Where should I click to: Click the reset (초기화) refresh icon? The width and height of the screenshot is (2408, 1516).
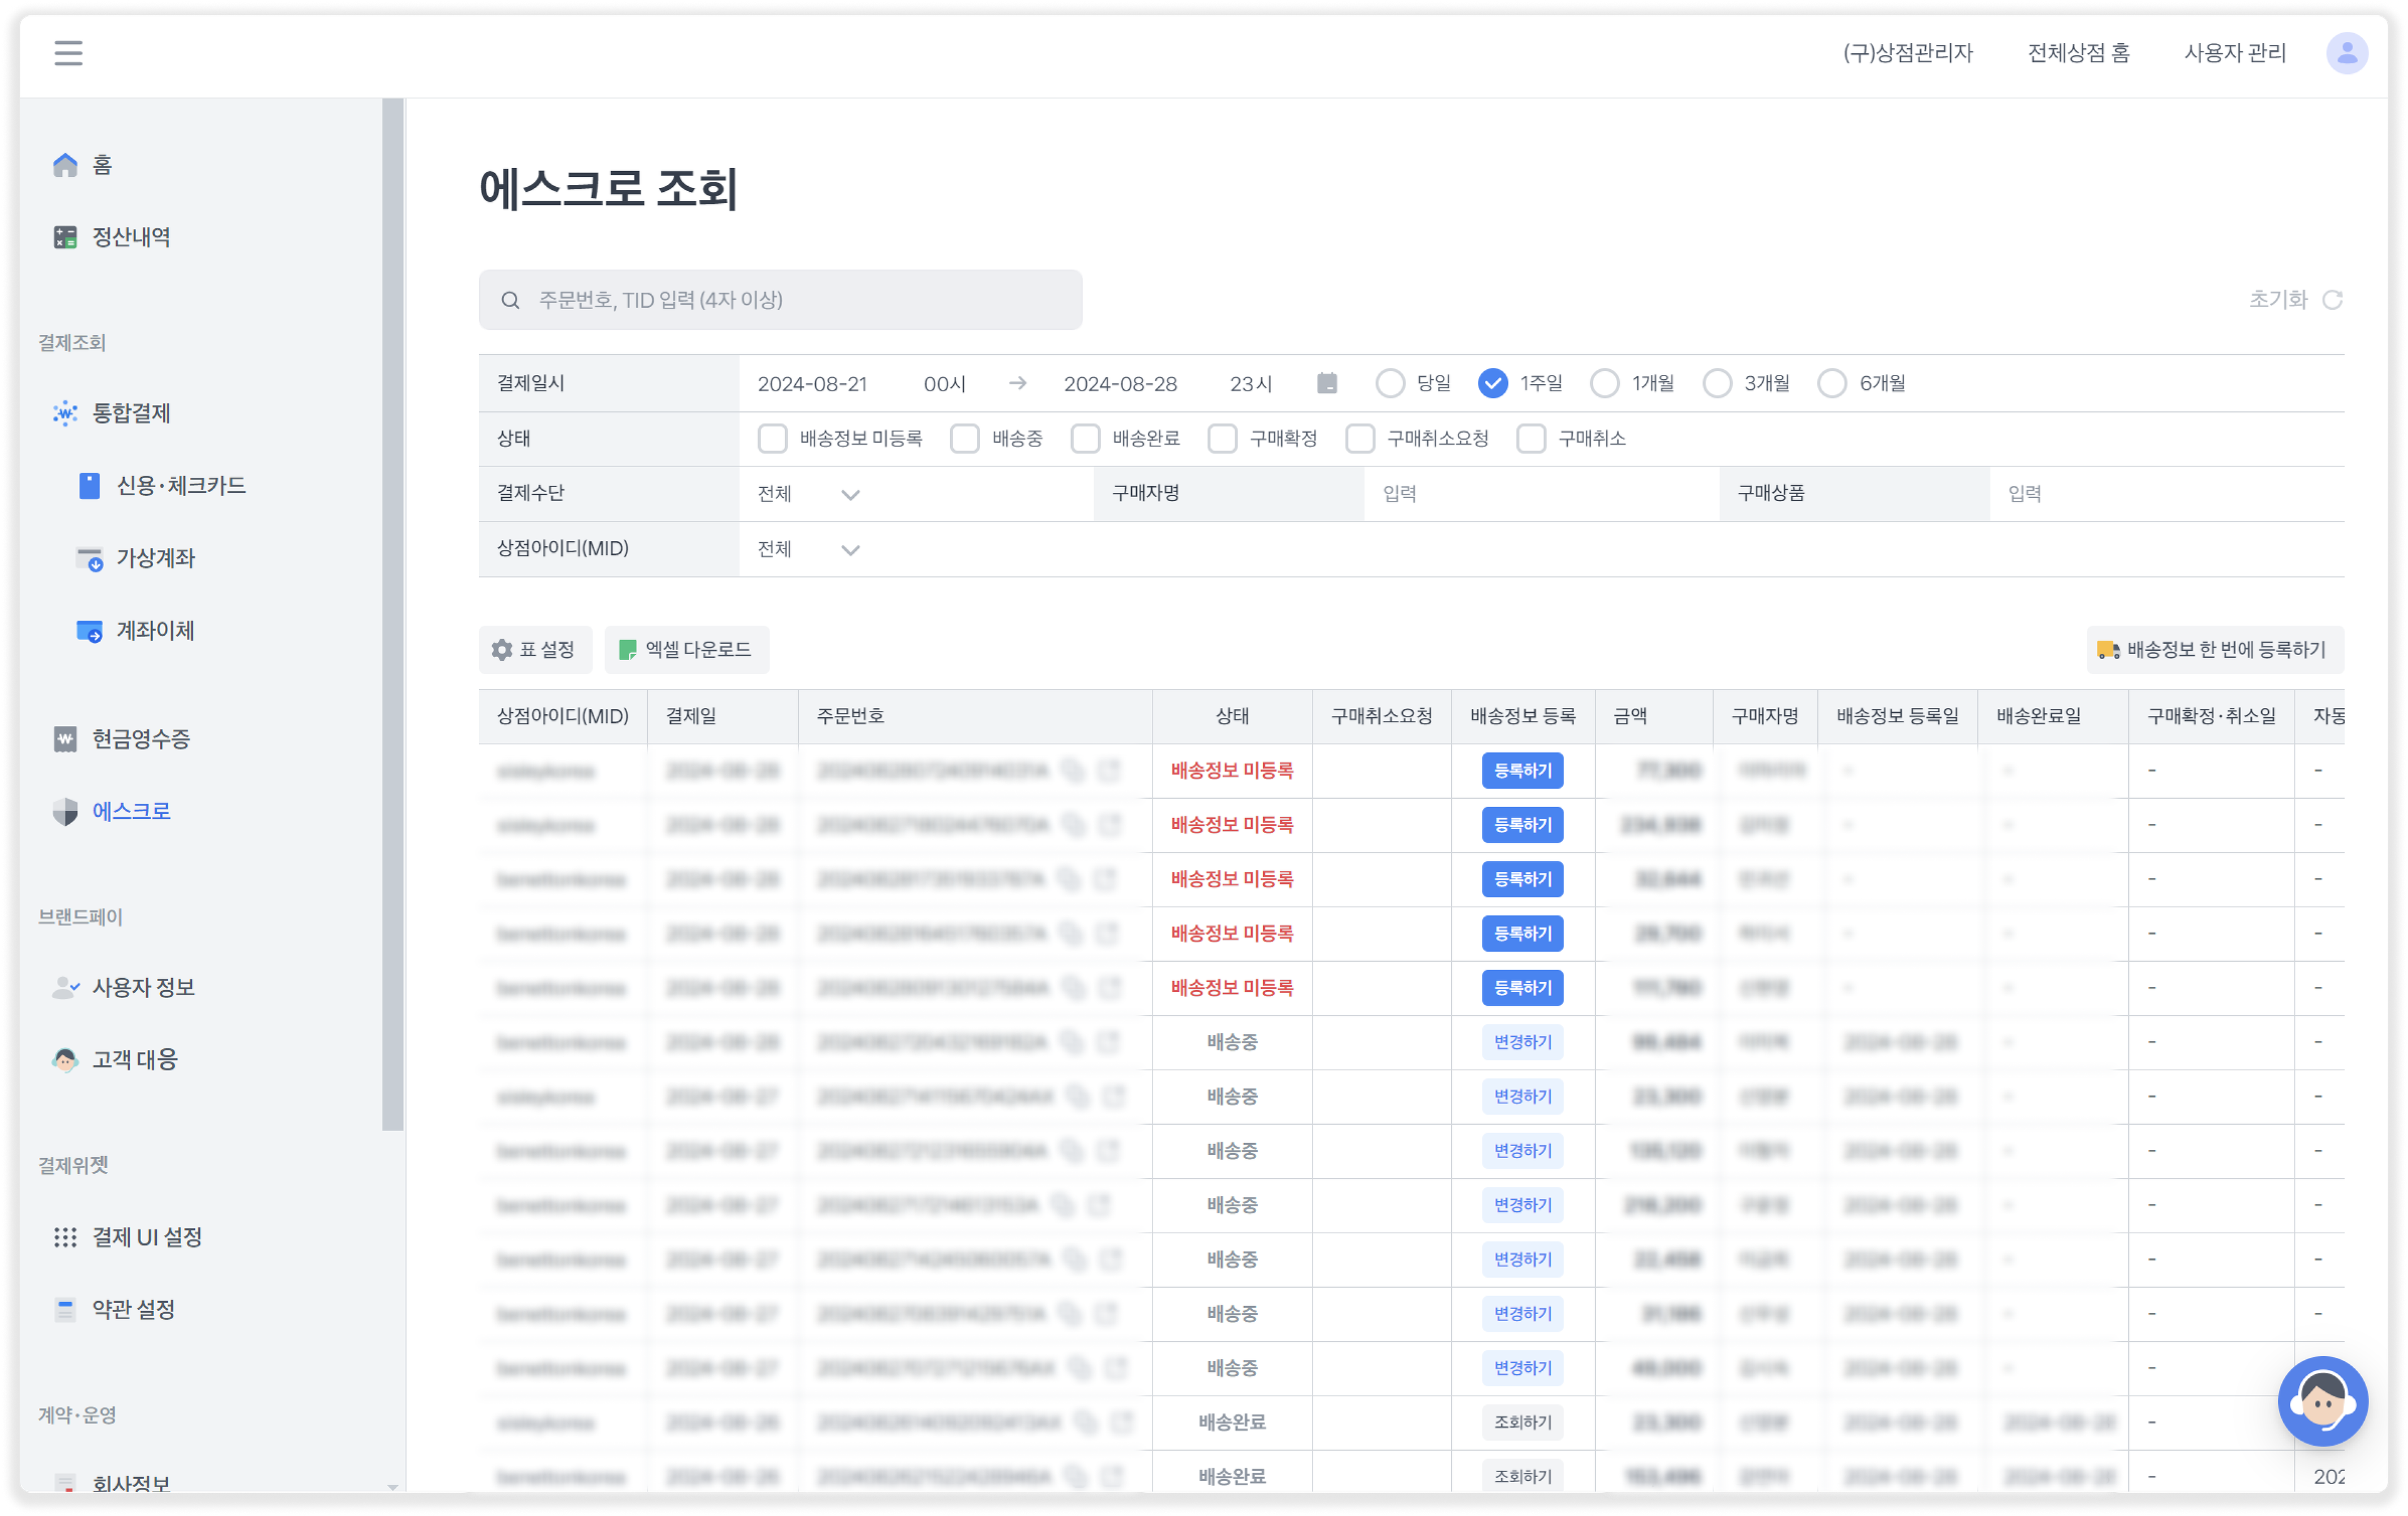click(2332, 300)
